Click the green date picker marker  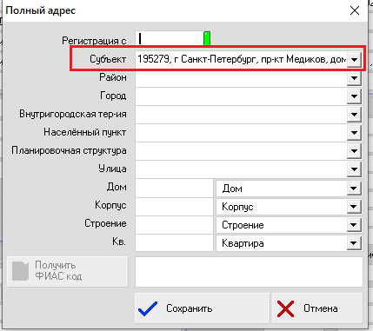click(207, 38)
